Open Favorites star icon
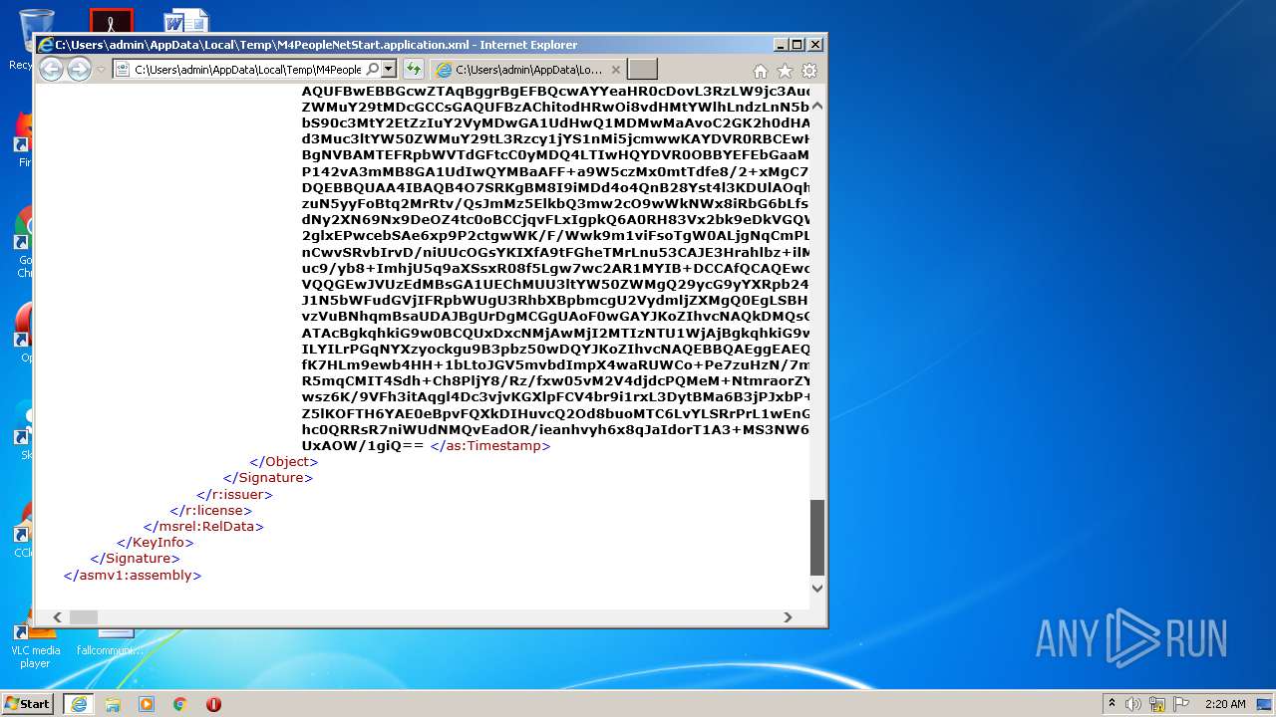The image size is (1276, 717). click(785, 71)
